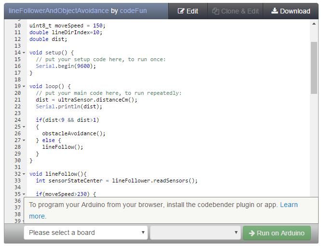Collapse lineFollow() fold at line 32
The width and height of the screenshot is (321, 246).
pyautogui.click(x=24, y=174)
